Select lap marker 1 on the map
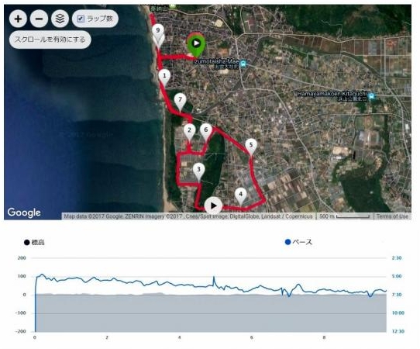This screenshot has width=420, height=349. click(x=164, y=77)
